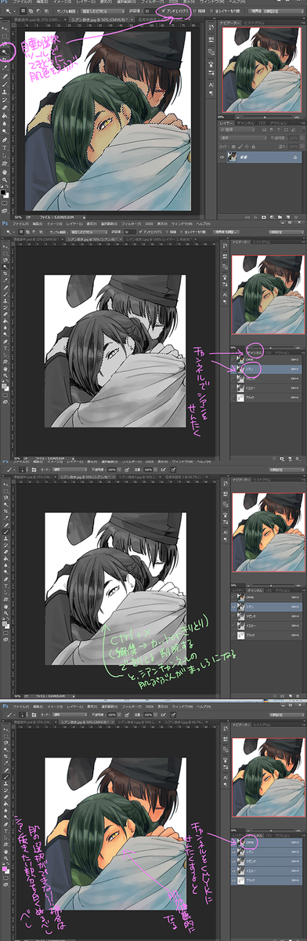Image resolution: width=307 pixels, height=941 pixels.
Task: Select the マゼンタ channel row in the second screenshot
Action: click(x=266, y=379)
